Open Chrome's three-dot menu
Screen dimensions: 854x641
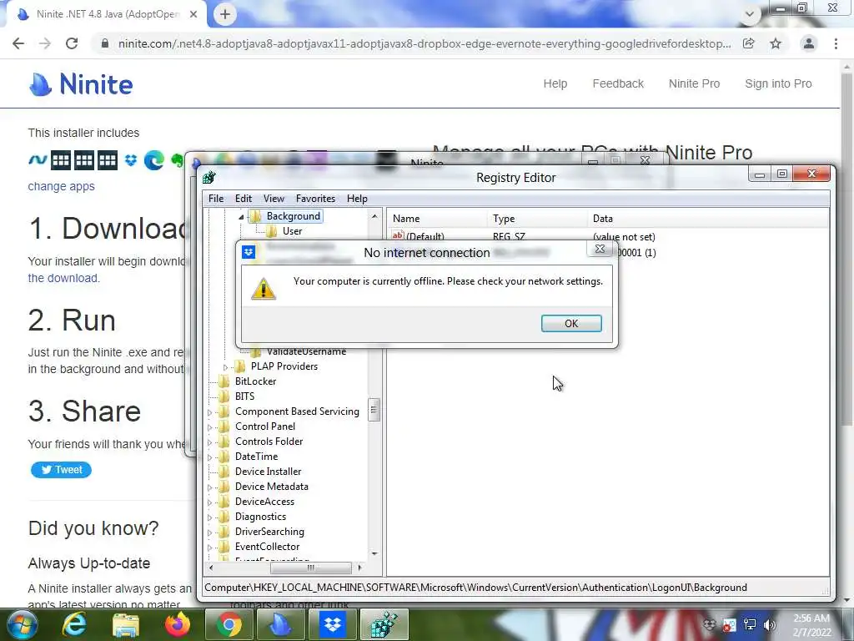click(x=836, y=43)
